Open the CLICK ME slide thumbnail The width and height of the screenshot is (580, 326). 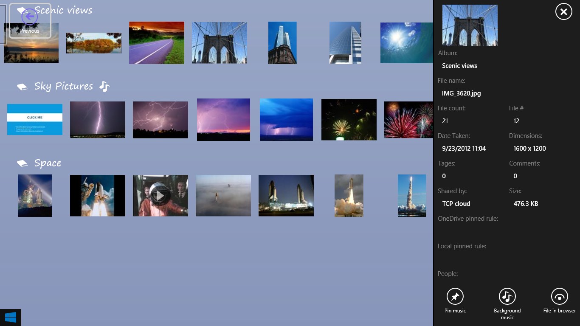click(x=35, y=119)
